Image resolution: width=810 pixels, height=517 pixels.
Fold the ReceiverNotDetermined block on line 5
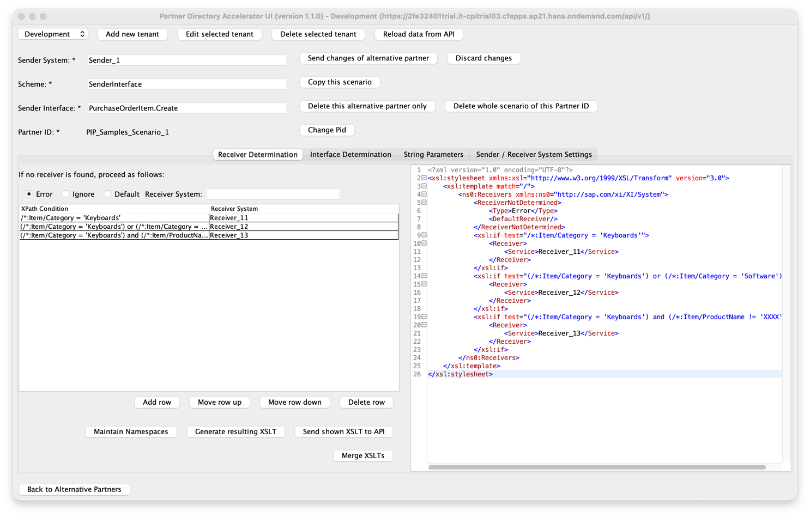pos(424,203)
